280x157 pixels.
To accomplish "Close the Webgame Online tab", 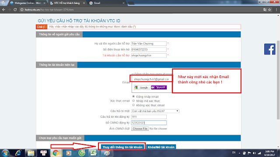I will click(x=45, y=3).
